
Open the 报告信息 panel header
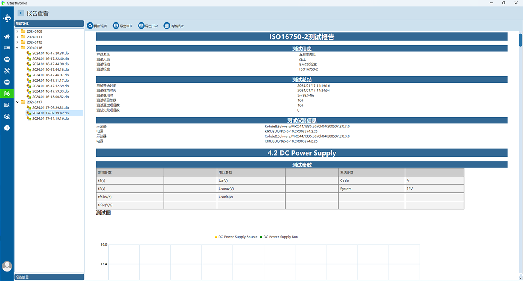[x=49, y=277]
